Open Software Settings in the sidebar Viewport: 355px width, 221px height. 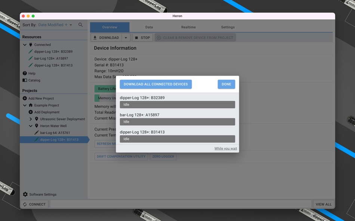[43, 194]
